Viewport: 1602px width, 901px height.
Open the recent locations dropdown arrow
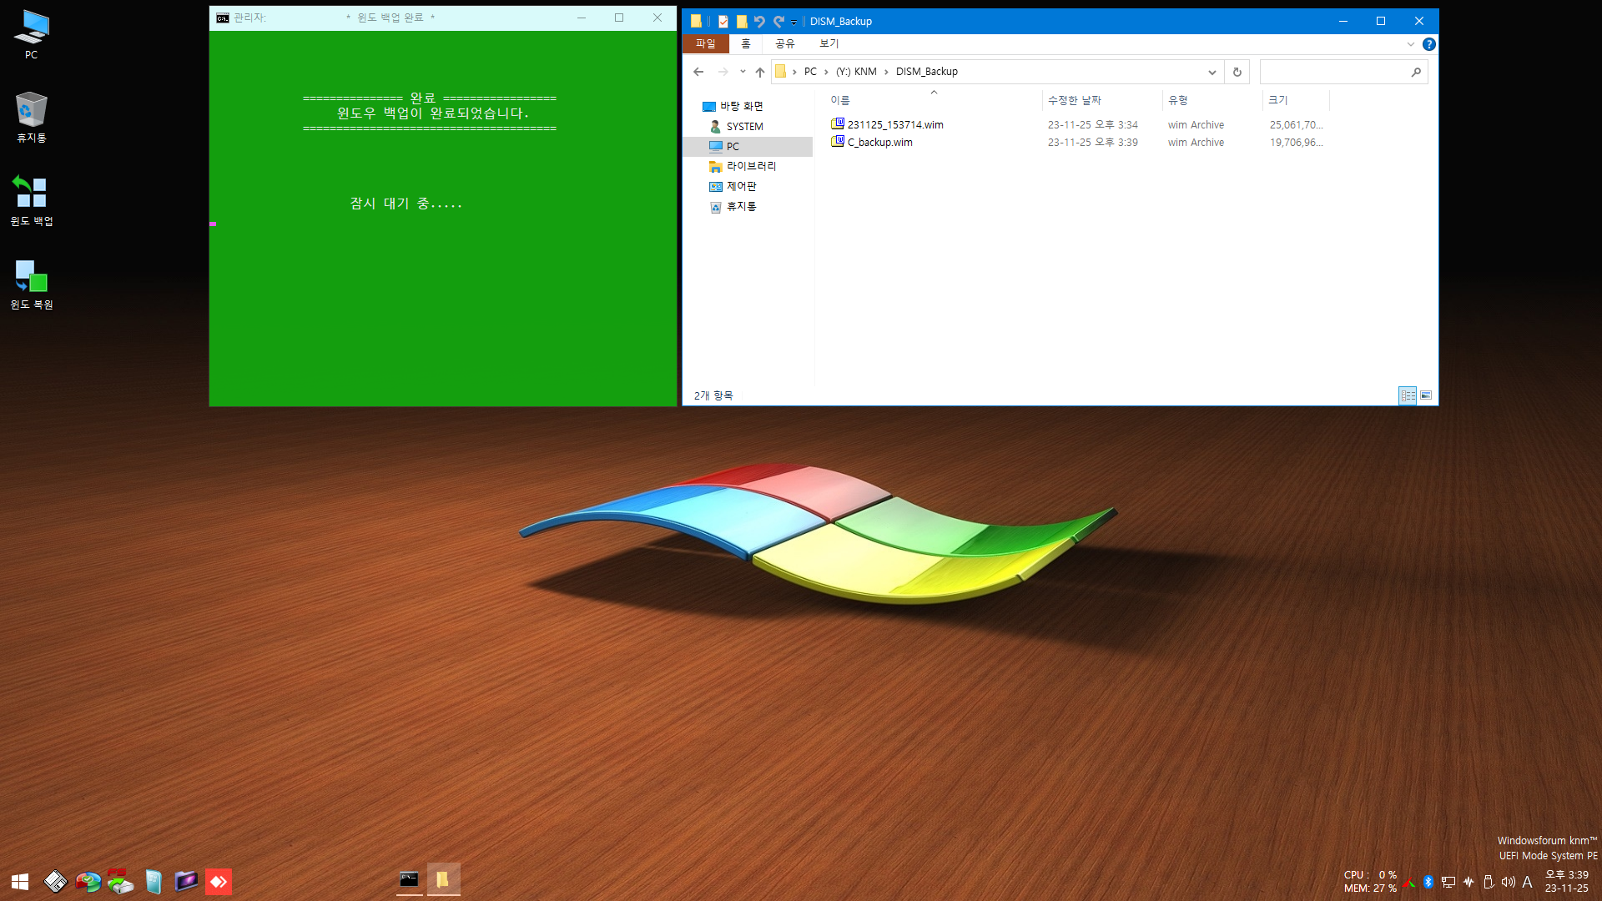(743, 72)
